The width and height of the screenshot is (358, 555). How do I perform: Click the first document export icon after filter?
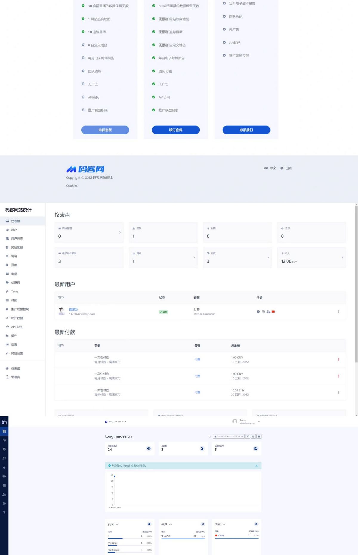(x=253, y=436)
